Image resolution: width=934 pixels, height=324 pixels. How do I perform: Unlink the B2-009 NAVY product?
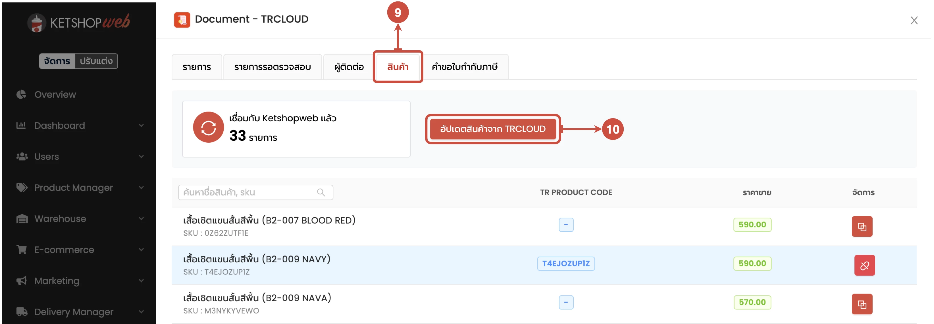(864, 265)
